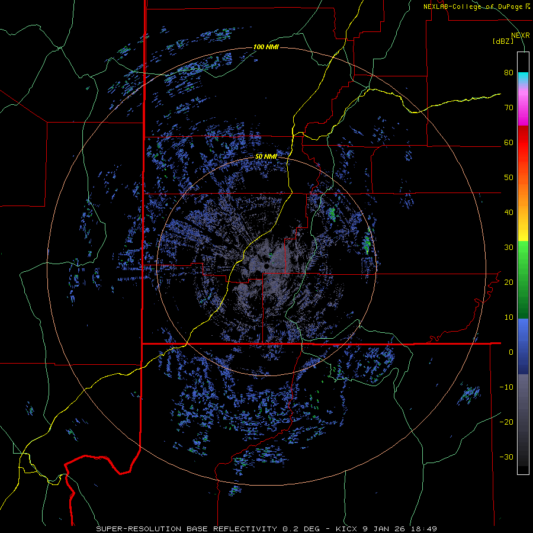Click the 80 value on the dBZ scale
Image resolution: width=533 pixels, height=533 pixels.
[509, 73]
